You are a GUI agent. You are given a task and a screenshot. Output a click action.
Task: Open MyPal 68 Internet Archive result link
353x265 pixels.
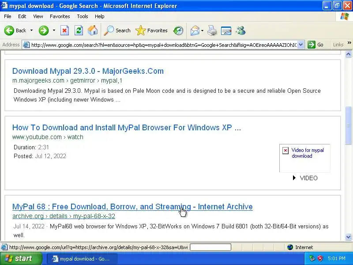pyautogui.click(x=132, y=207)
